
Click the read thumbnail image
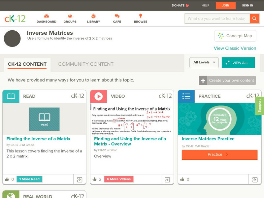click(44, 119)
